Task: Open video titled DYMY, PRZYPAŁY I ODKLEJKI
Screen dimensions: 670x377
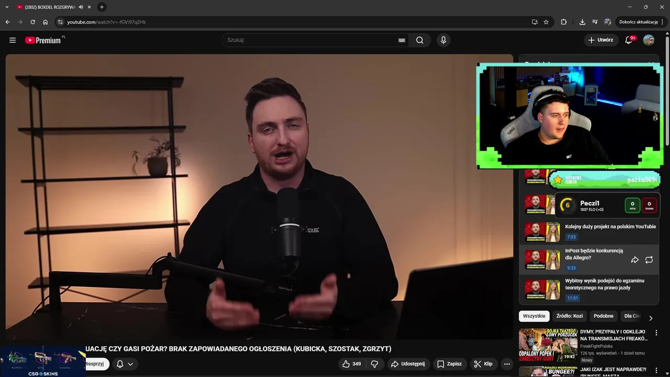Action: point(614,335)
